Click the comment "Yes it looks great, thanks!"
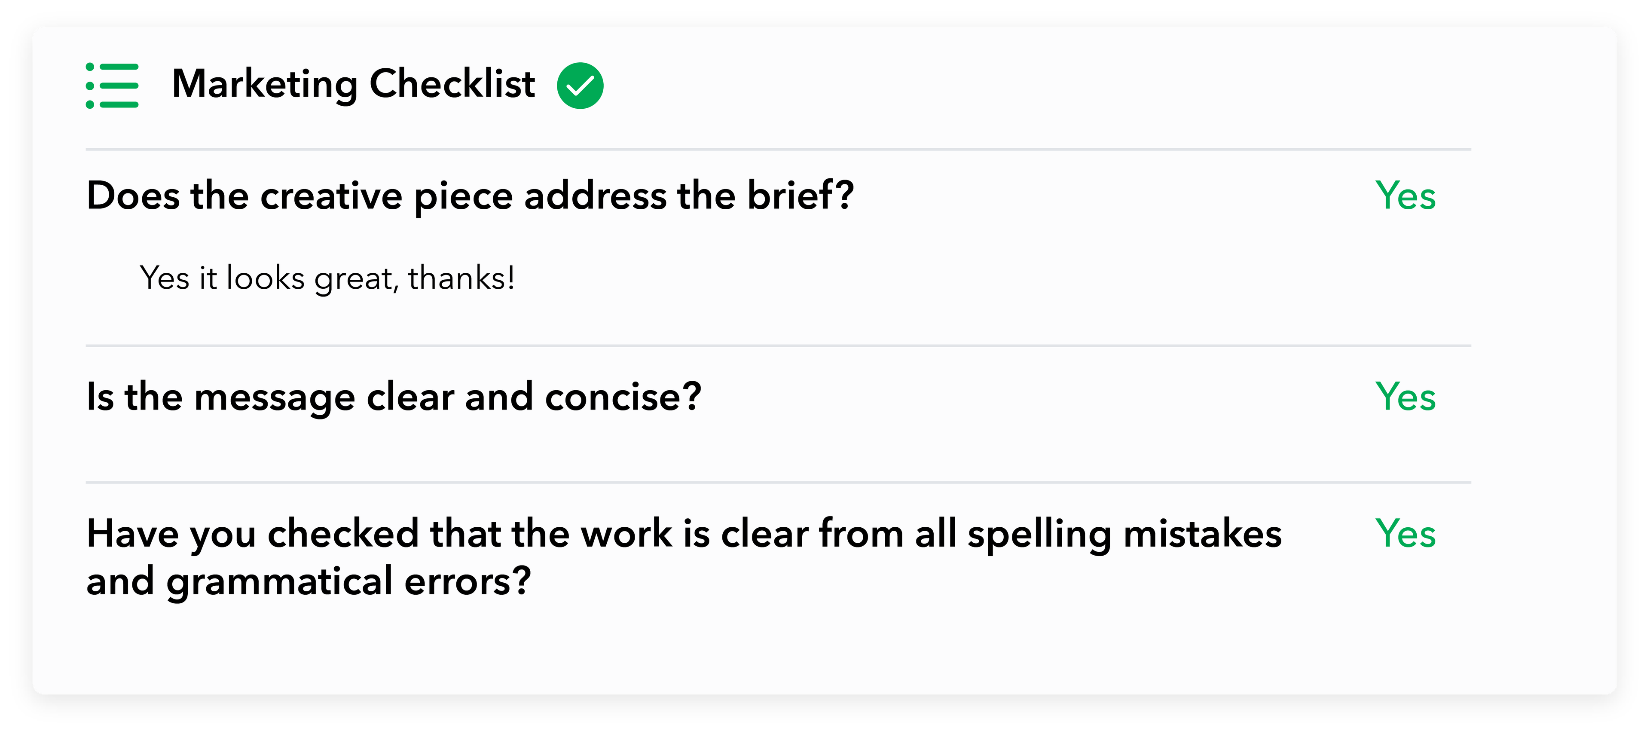The width and height of the screenshot is (1650, 734). (x=327, y=278)
